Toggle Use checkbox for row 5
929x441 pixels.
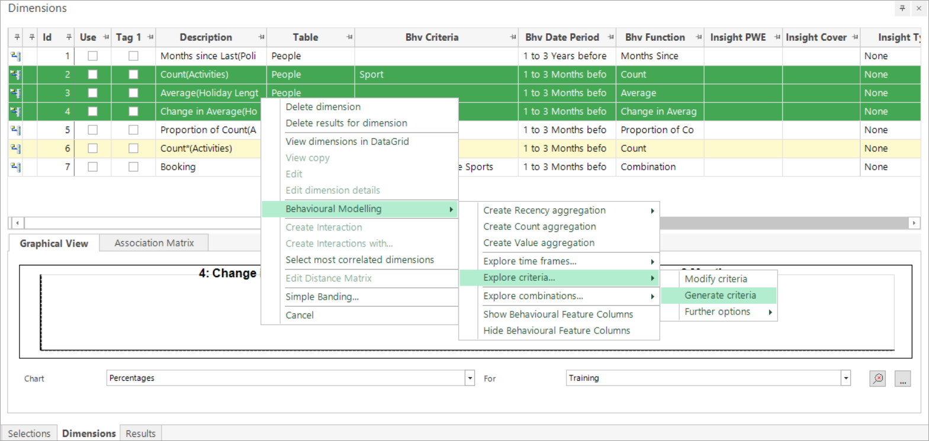92,130
